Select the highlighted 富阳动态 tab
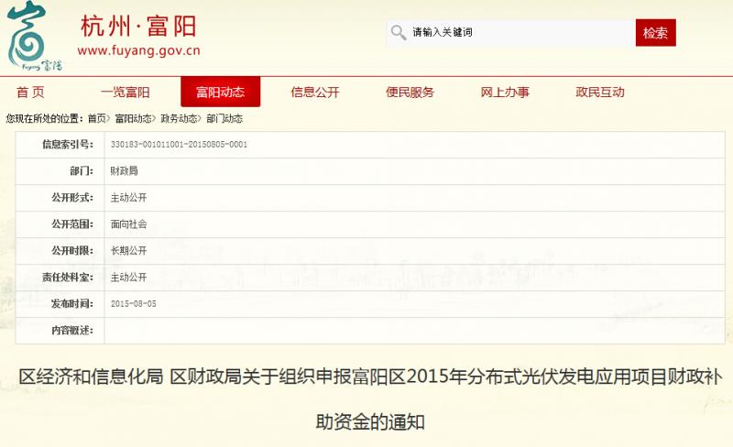 (220, 93)
